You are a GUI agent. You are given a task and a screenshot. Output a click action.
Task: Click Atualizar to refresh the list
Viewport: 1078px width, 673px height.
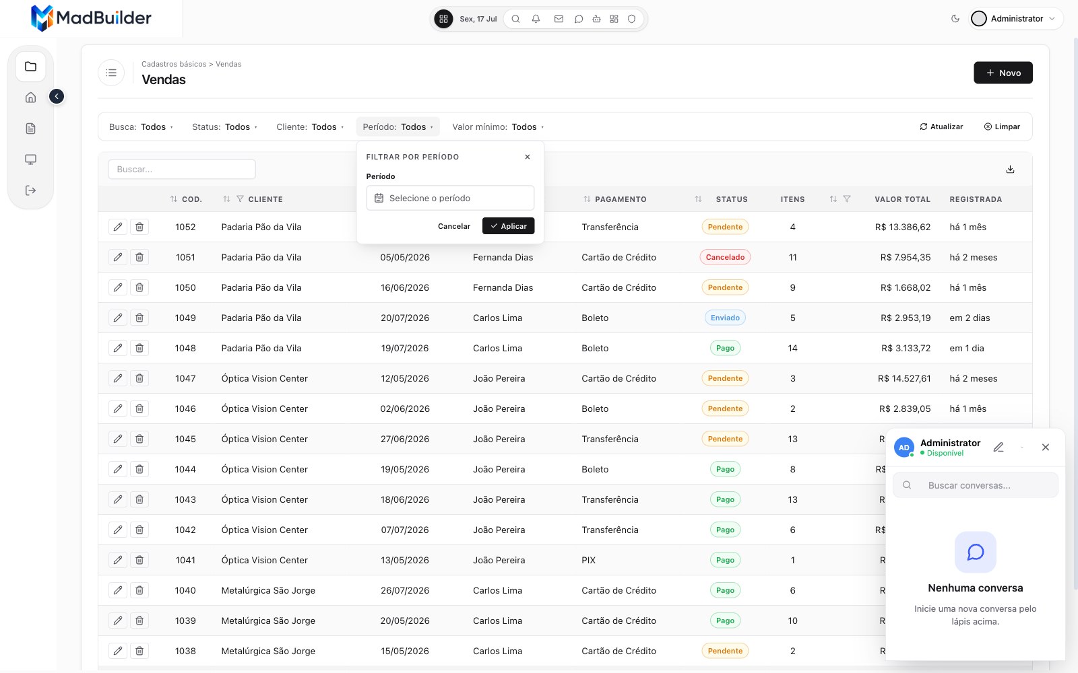point(941,127)
